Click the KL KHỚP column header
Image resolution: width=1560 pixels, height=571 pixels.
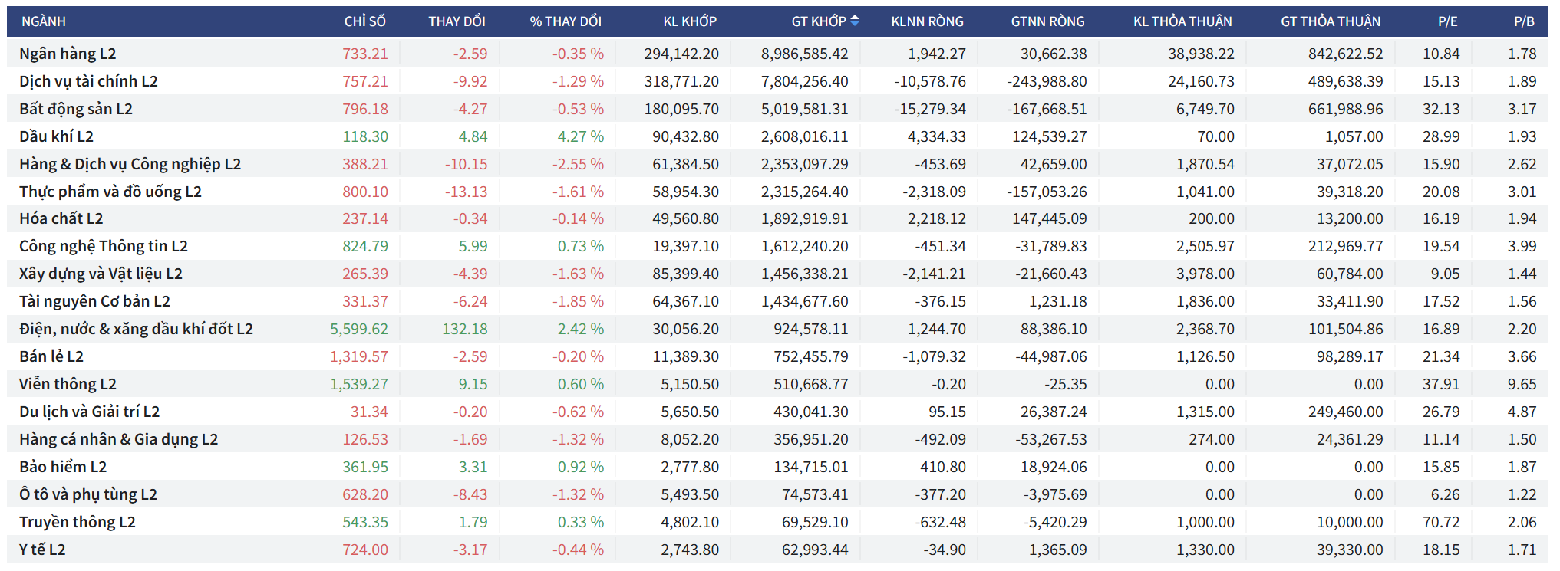690,21
